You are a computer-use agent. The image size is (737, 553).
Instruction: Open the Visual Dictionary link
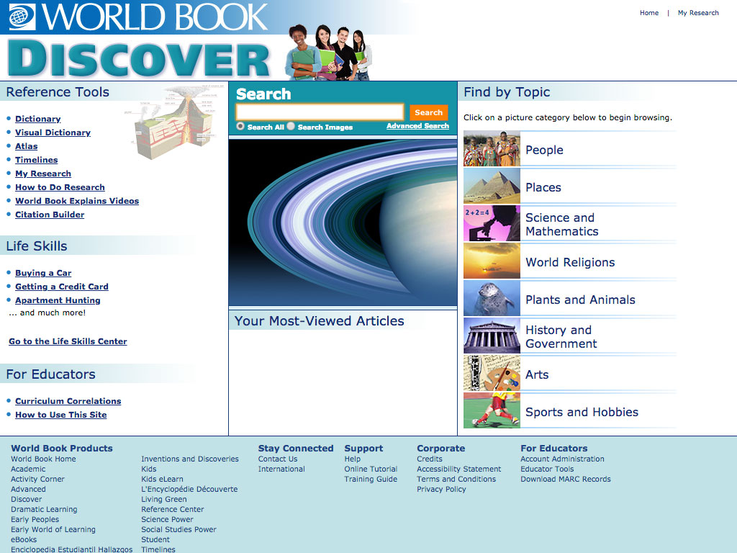click(x=53, y=132)
